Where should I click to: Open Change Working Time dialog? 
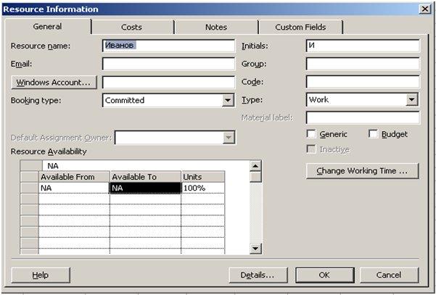362,171
